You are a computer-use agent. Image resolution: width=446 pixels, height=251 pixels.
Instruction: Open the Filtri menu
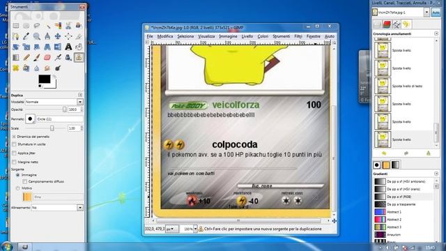click(298, 36)
